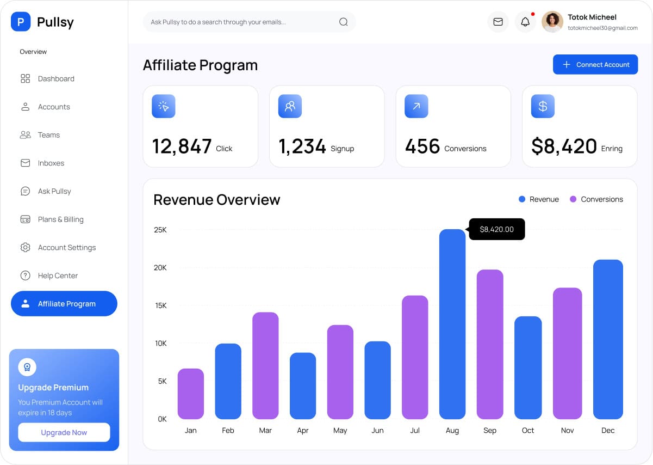The height and width of the screenshot is (465, 653).
Task: Click the Dec bar in chart
Action: 608,339
